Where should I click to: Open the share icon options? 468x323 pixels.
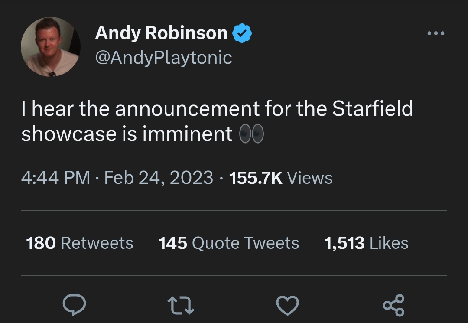393,305
